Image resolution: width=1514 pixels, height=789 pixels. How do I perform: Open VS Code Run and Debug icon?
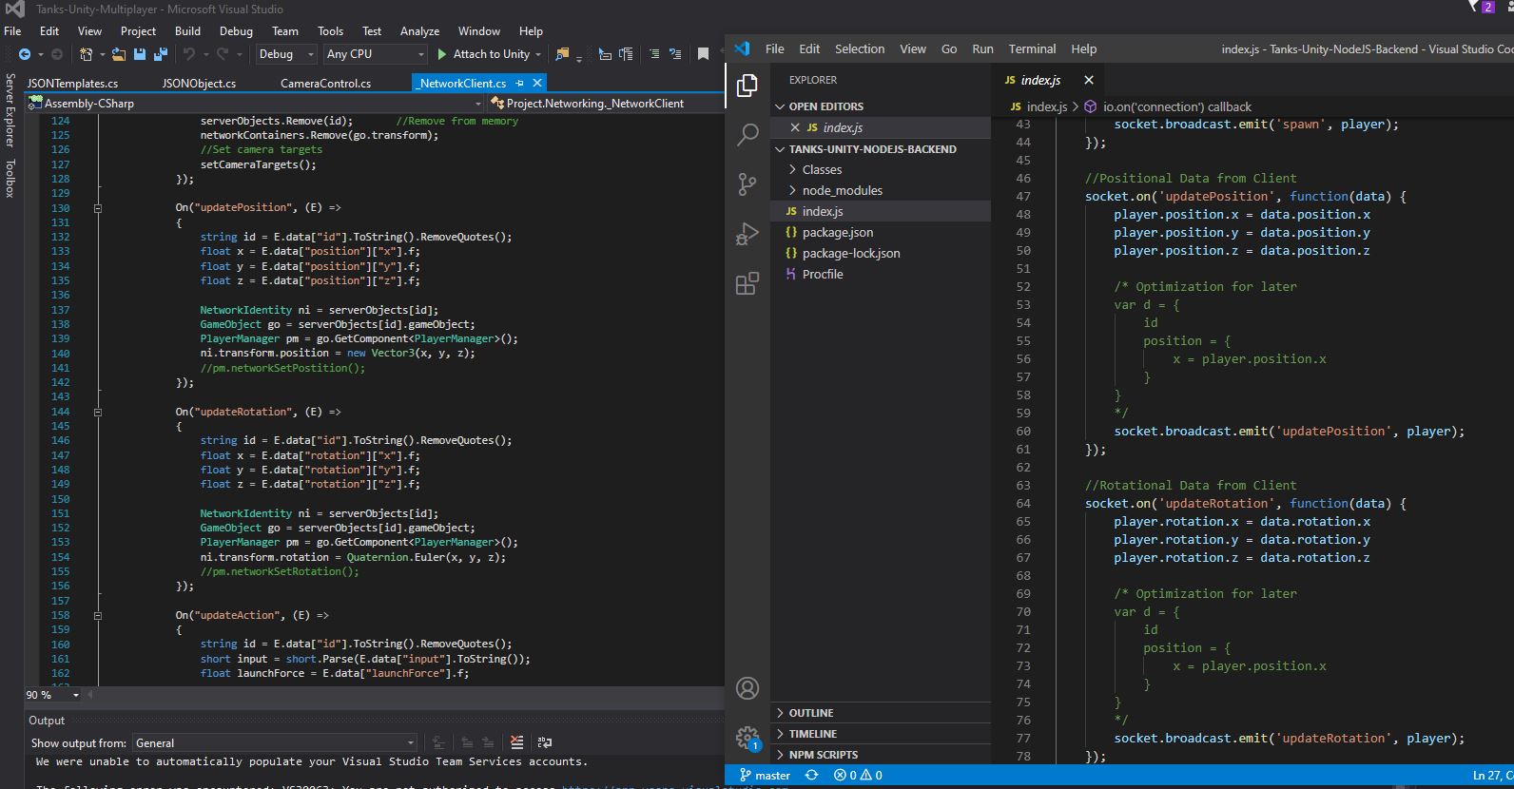747,234
